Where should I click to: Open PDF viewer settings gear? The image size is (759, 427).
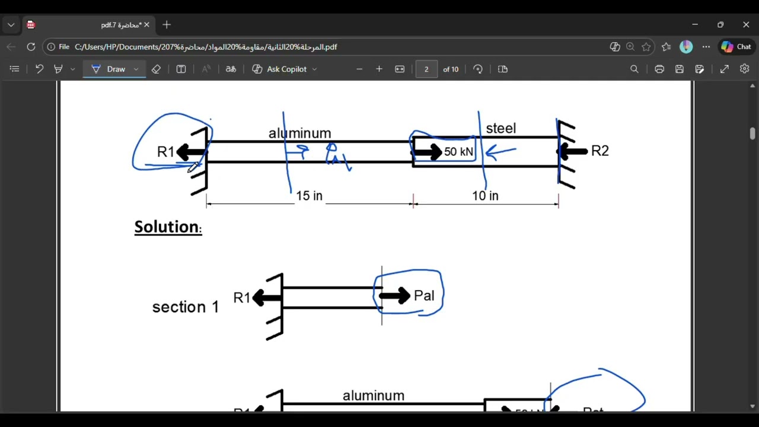point(745,69)
